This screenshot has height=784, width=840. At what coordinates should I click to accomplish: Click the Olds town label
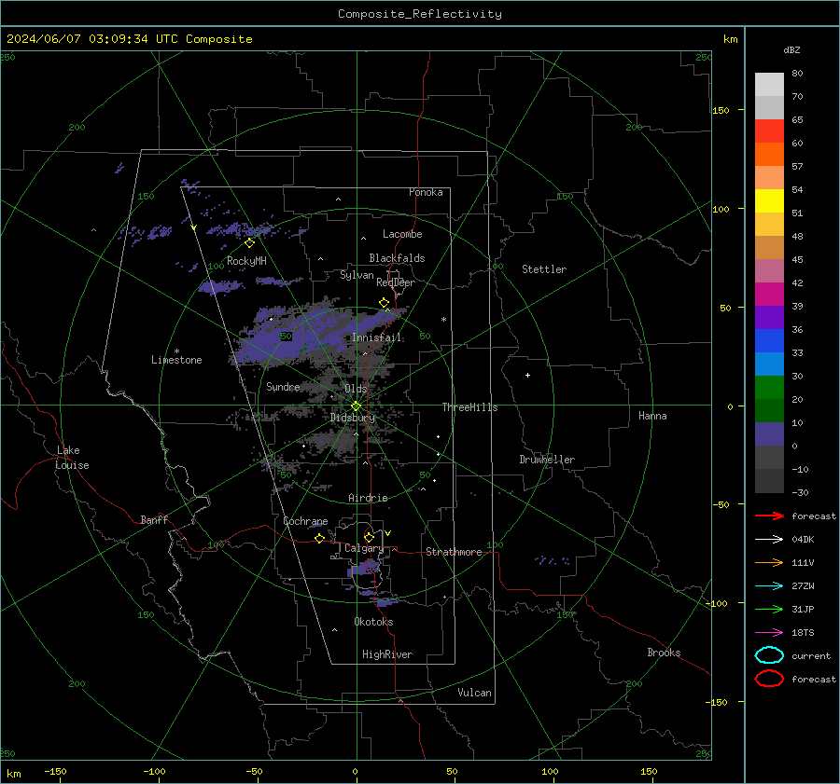tap(356, 389)
